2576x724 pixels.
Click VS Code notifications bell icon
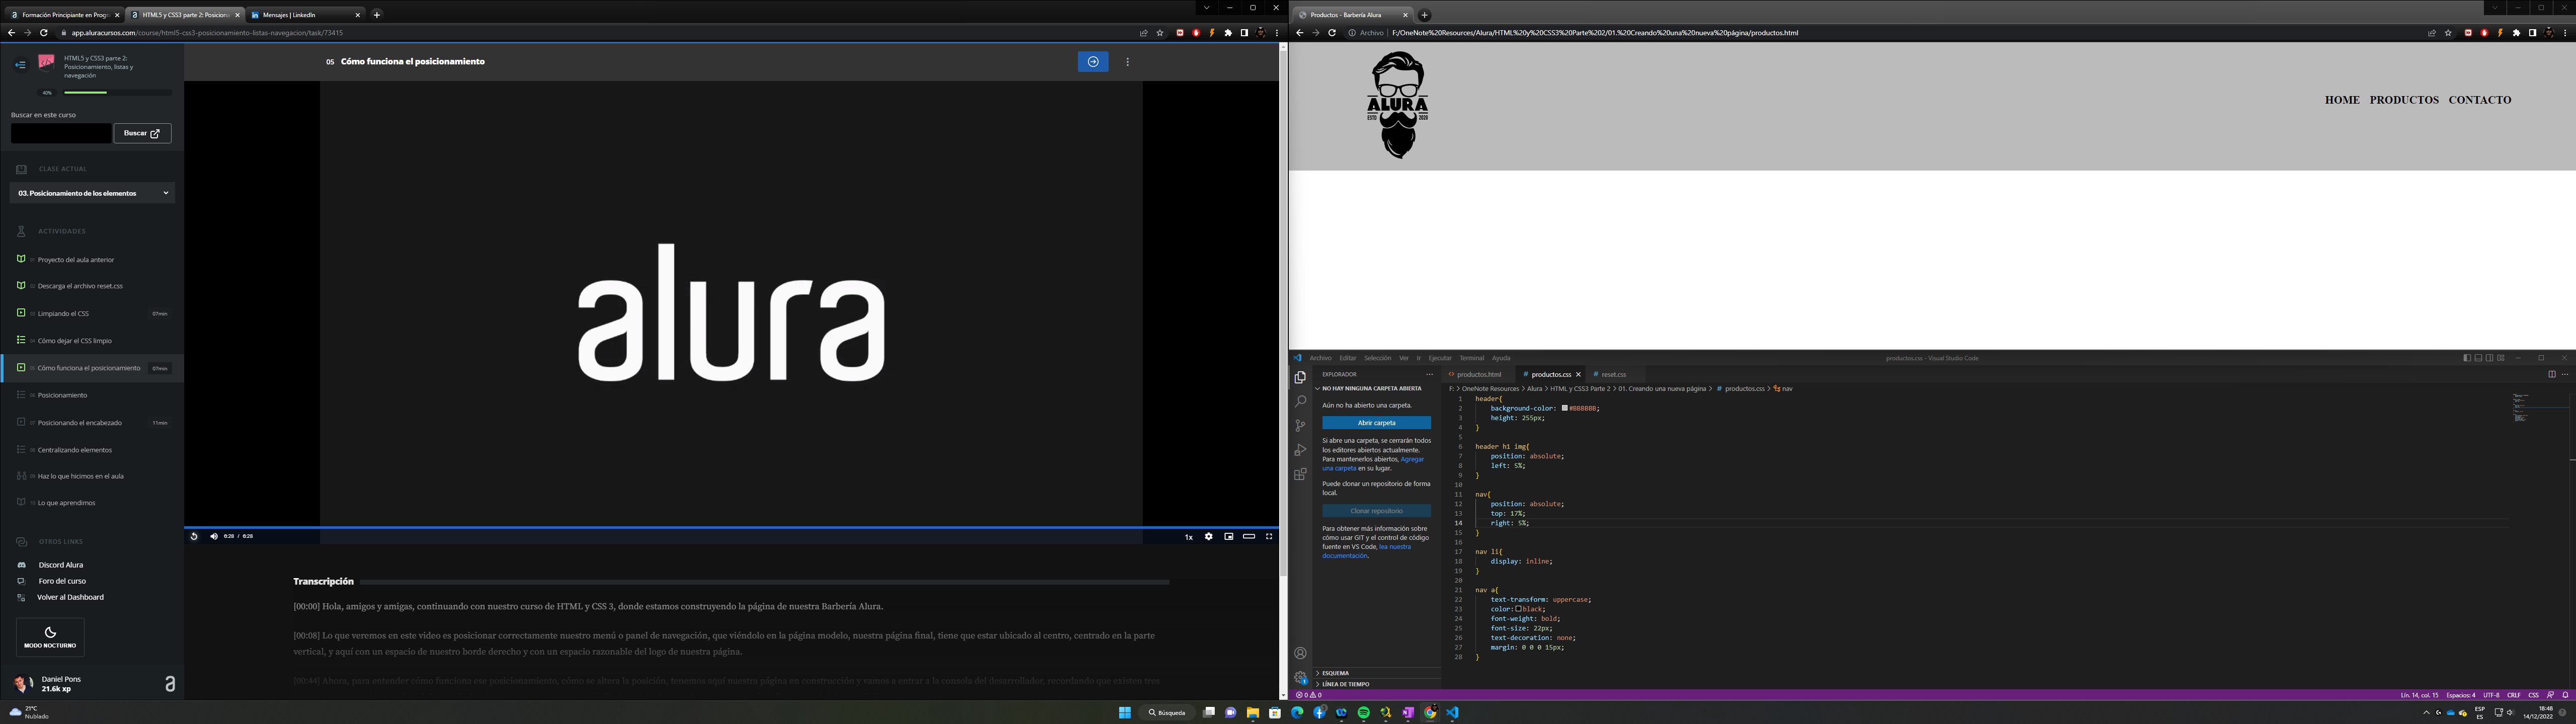click(x=2566, y=695)
